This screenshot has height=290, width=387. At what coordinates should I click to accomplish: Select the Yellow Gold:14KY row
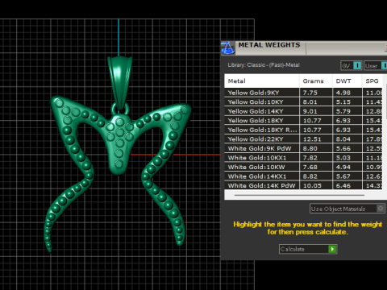[x=303, y=111]
